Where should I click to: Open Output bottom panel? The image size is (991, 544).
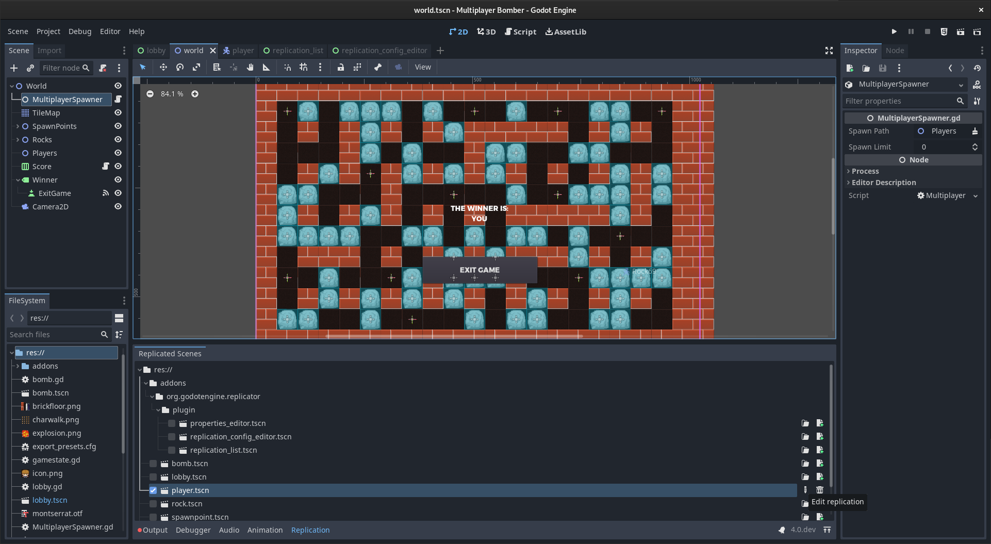(x=153, y=530)
